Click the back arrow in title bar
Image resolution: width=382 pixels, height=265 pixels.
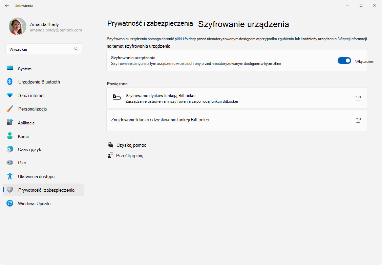coord(7,5)
